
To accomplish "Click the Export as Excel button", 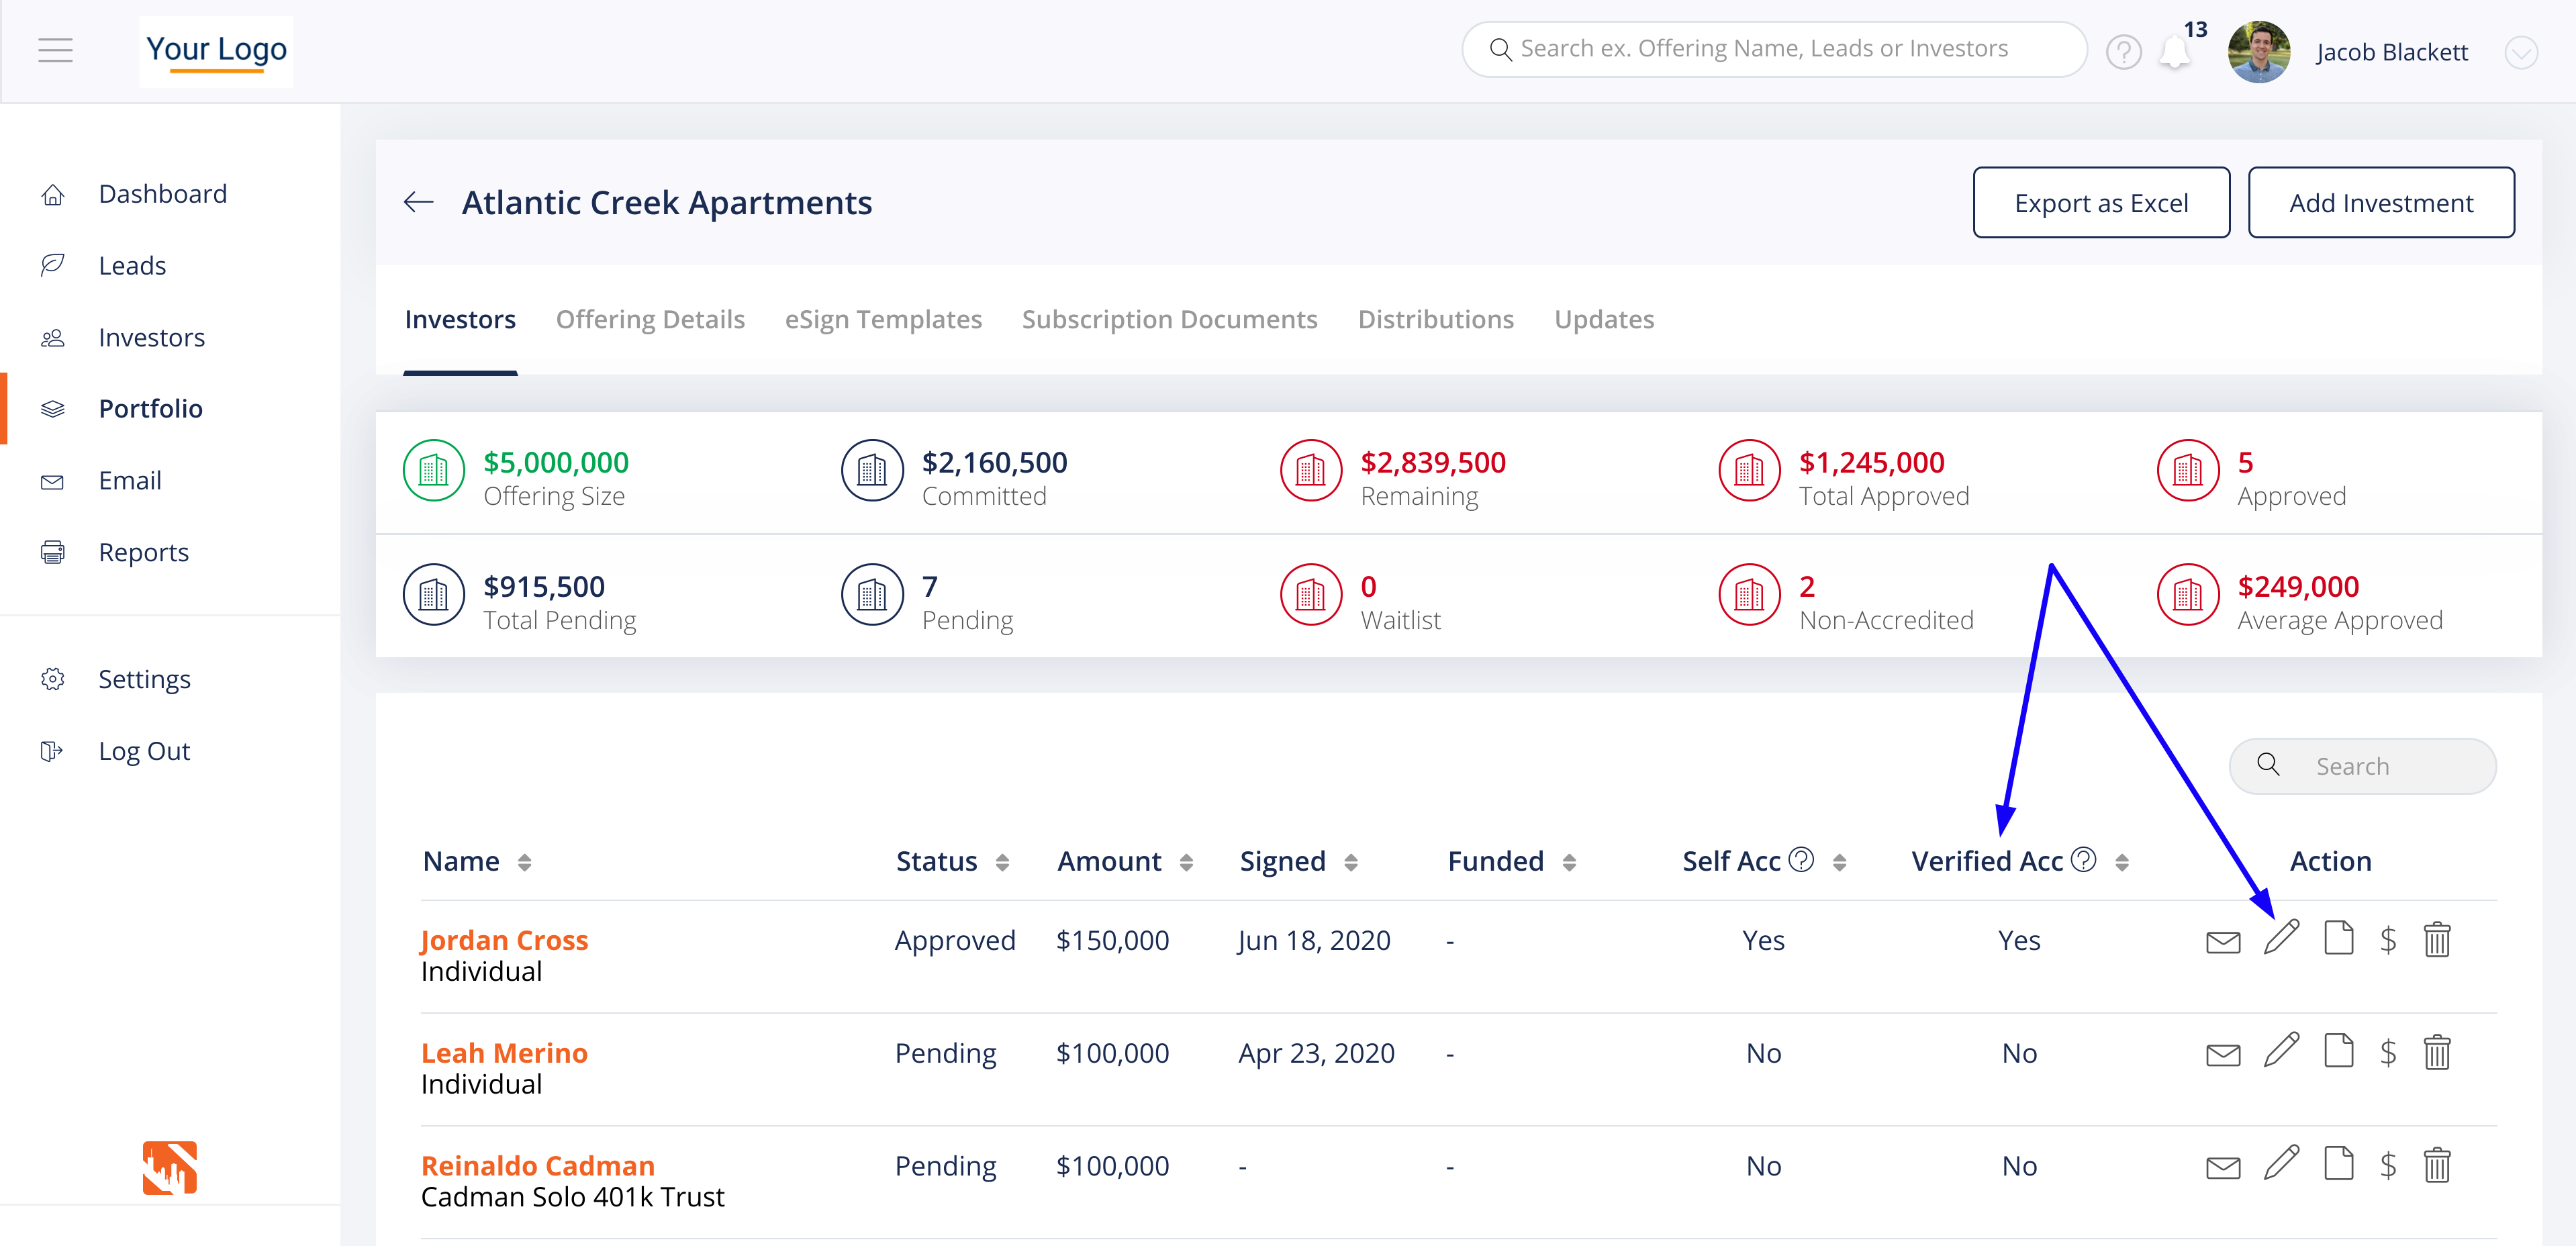I will coord(2101,203).
